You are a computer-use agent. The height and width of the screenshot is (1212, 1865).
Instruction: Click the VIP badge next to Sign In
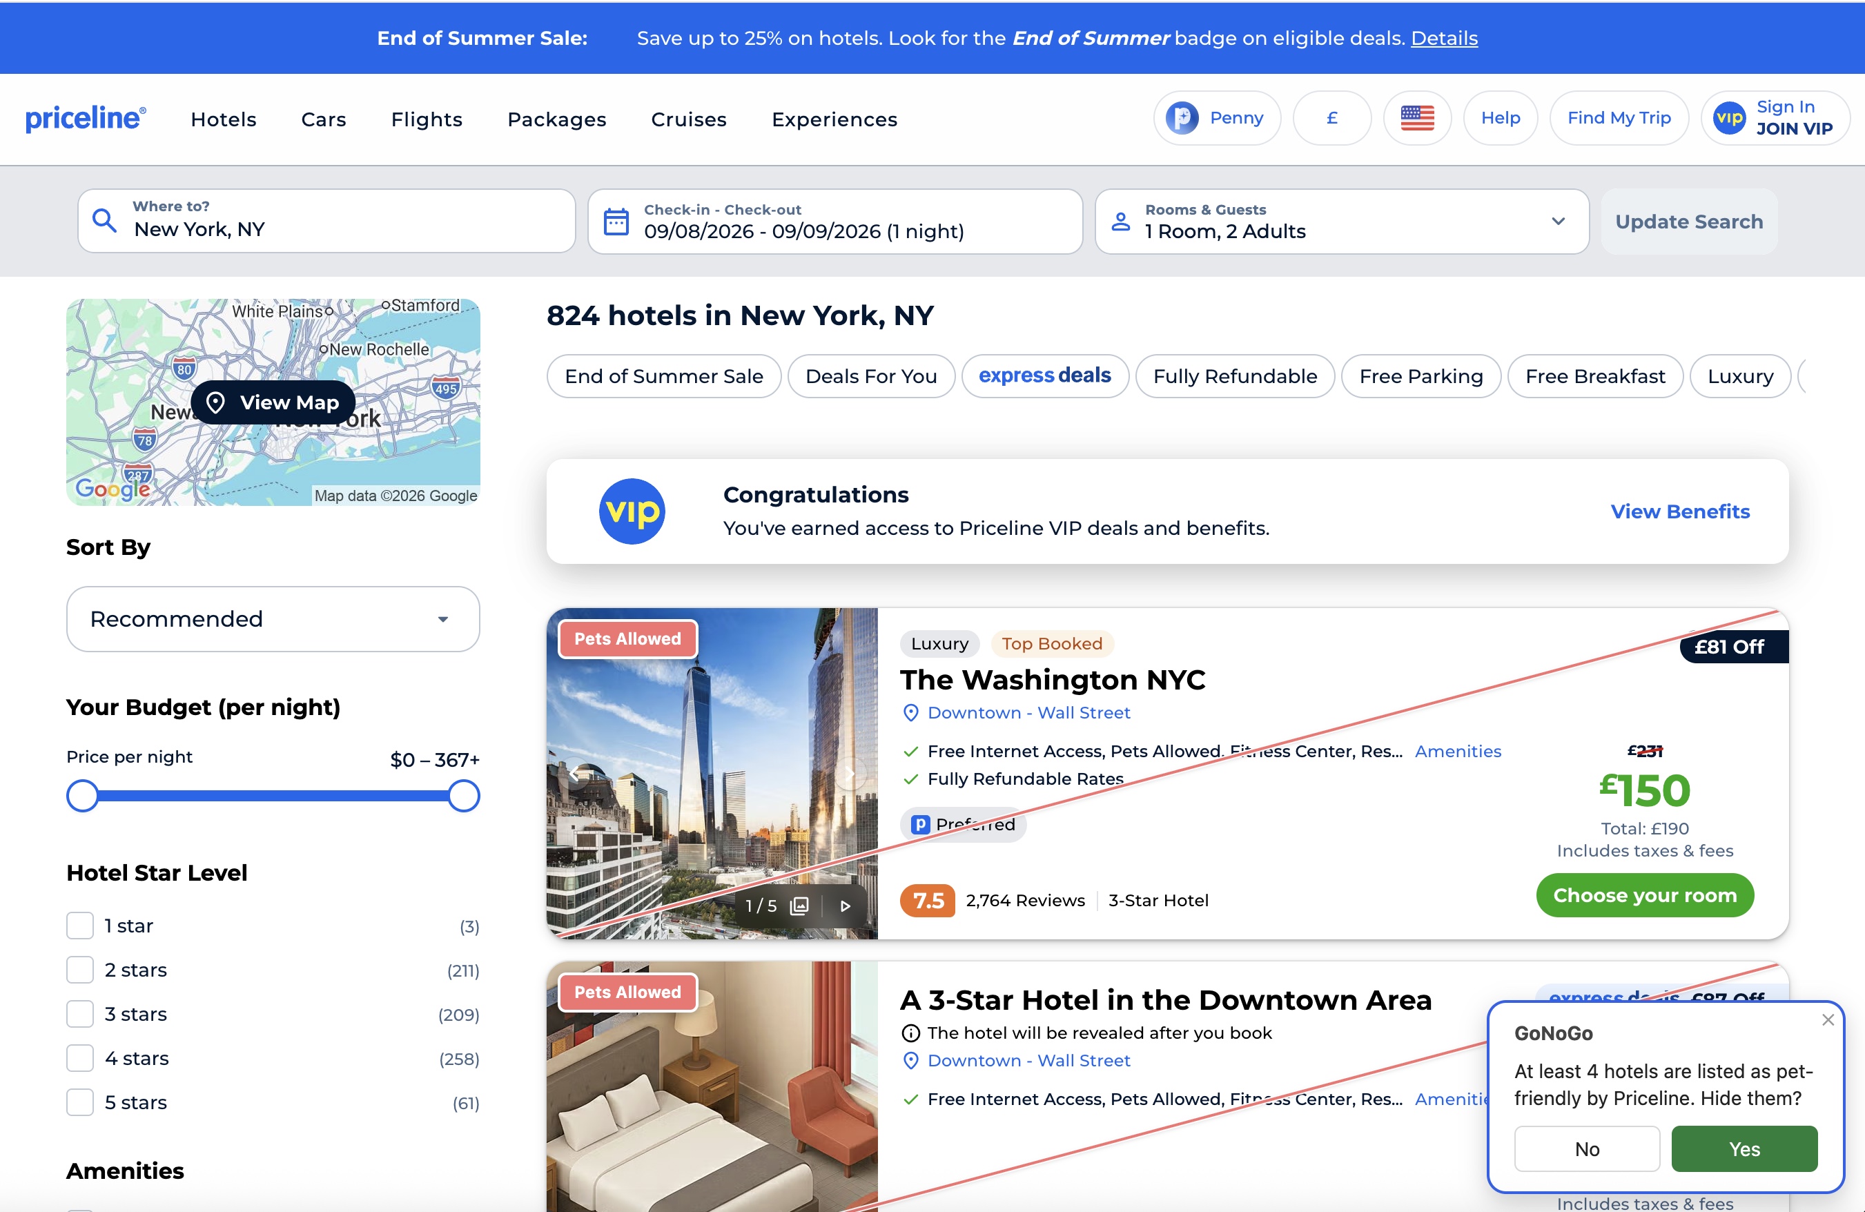pos(1728,118)
